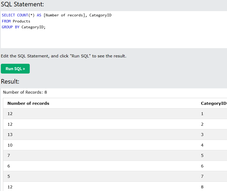The width and height of the screenshot is (227, 191).
Task: Select the "Number of records" column header
Action: point(28,103)
